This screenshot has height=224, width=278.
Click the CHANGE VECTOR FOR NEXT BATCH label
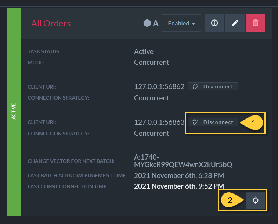coord(71,161)
